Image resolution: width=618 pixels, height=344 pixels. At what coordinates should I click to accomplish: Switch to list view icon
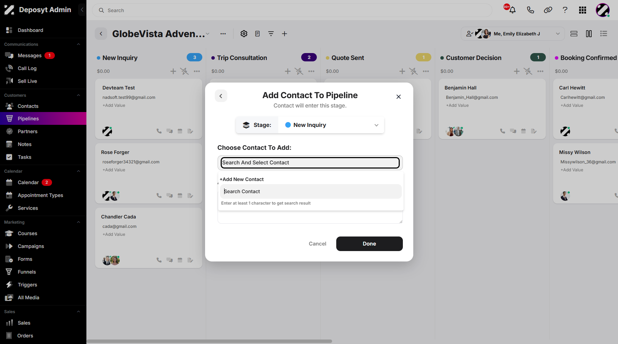(604, 34)
